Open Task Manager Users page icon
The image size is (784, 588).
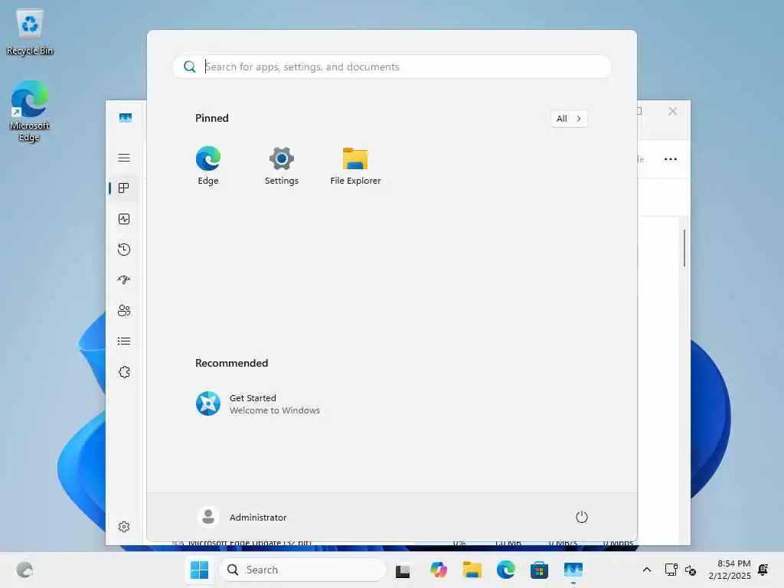click(124, 311)
